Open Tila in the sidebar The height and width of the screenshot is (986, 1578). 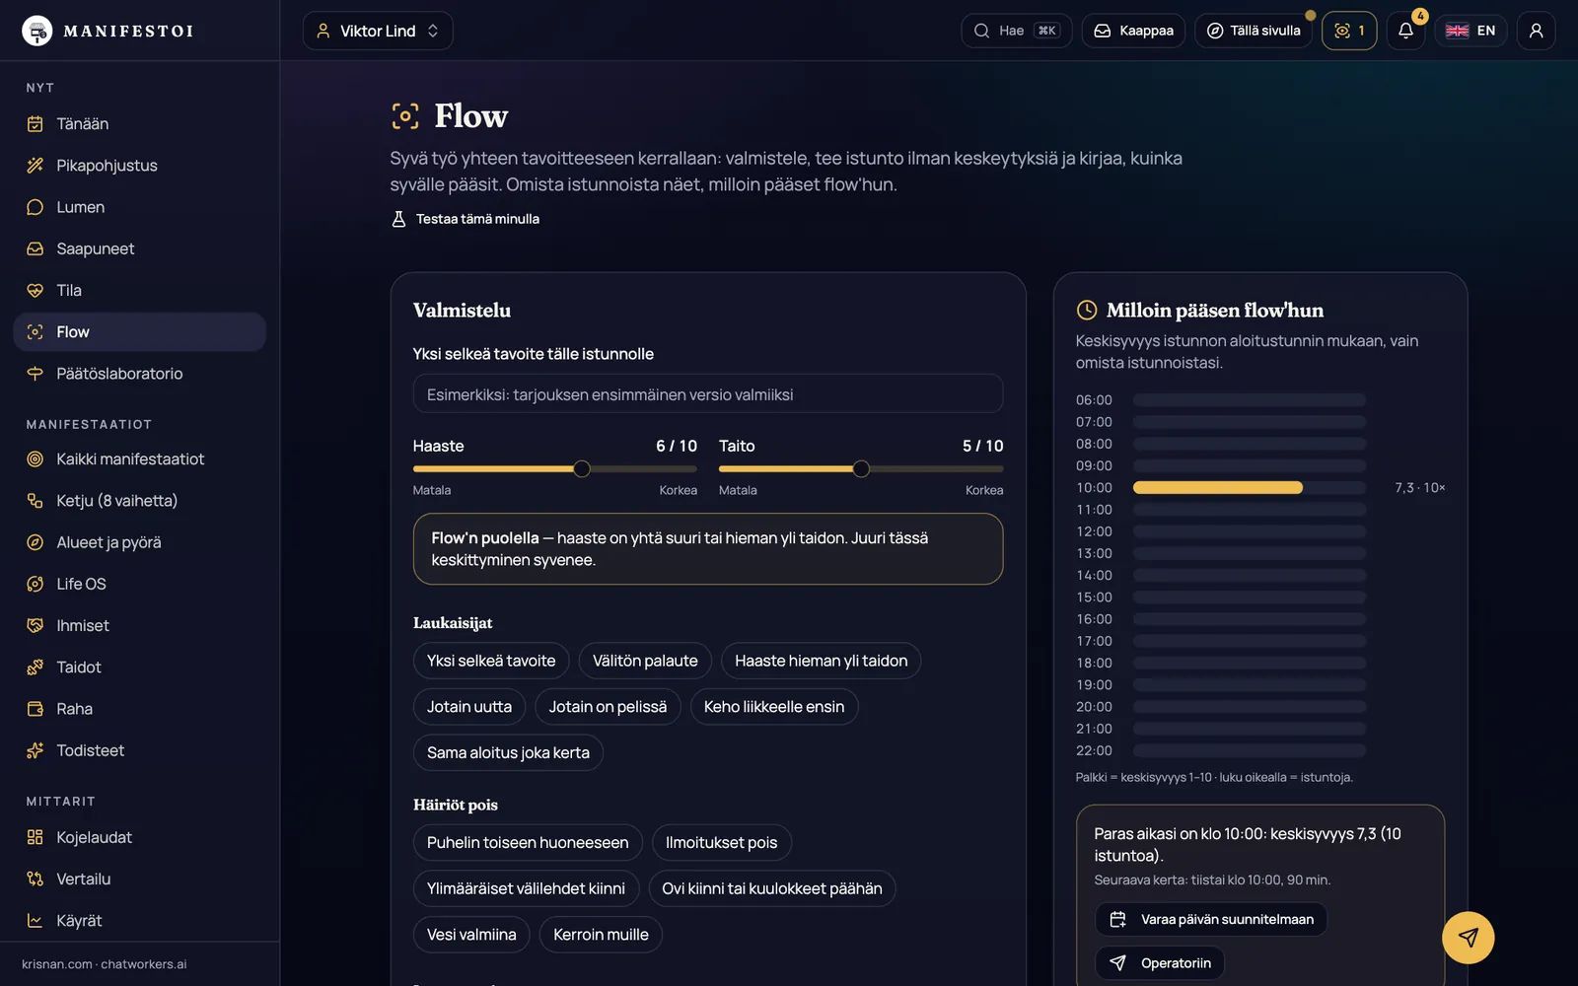coord(139,290)
